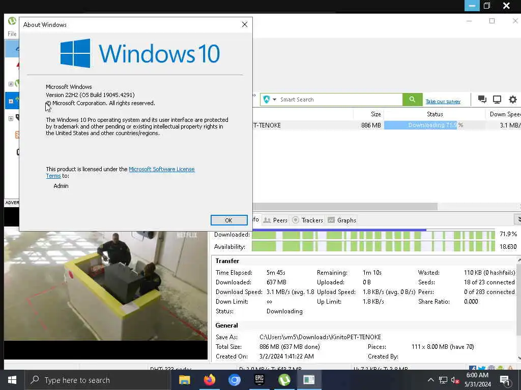Click the muted volume icon in tray
This screenshot has width=521, height=390.
coord(455,380)
